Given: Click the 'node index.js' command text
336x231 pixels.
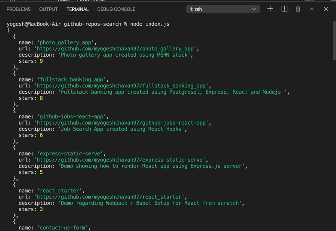Looking at the screenshot, I should coord(150,24).
